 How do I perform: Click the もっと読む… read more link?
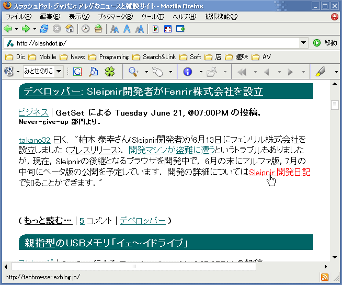pyautogui.click(x=48, y=221)
